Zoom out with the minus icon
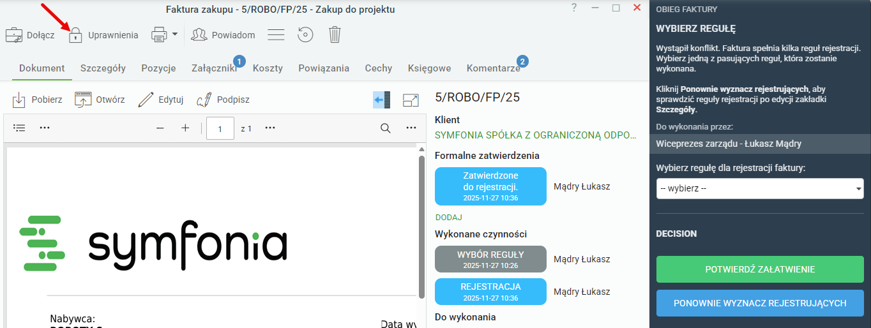This screenshot has height=328, width=871. [160, 128]
